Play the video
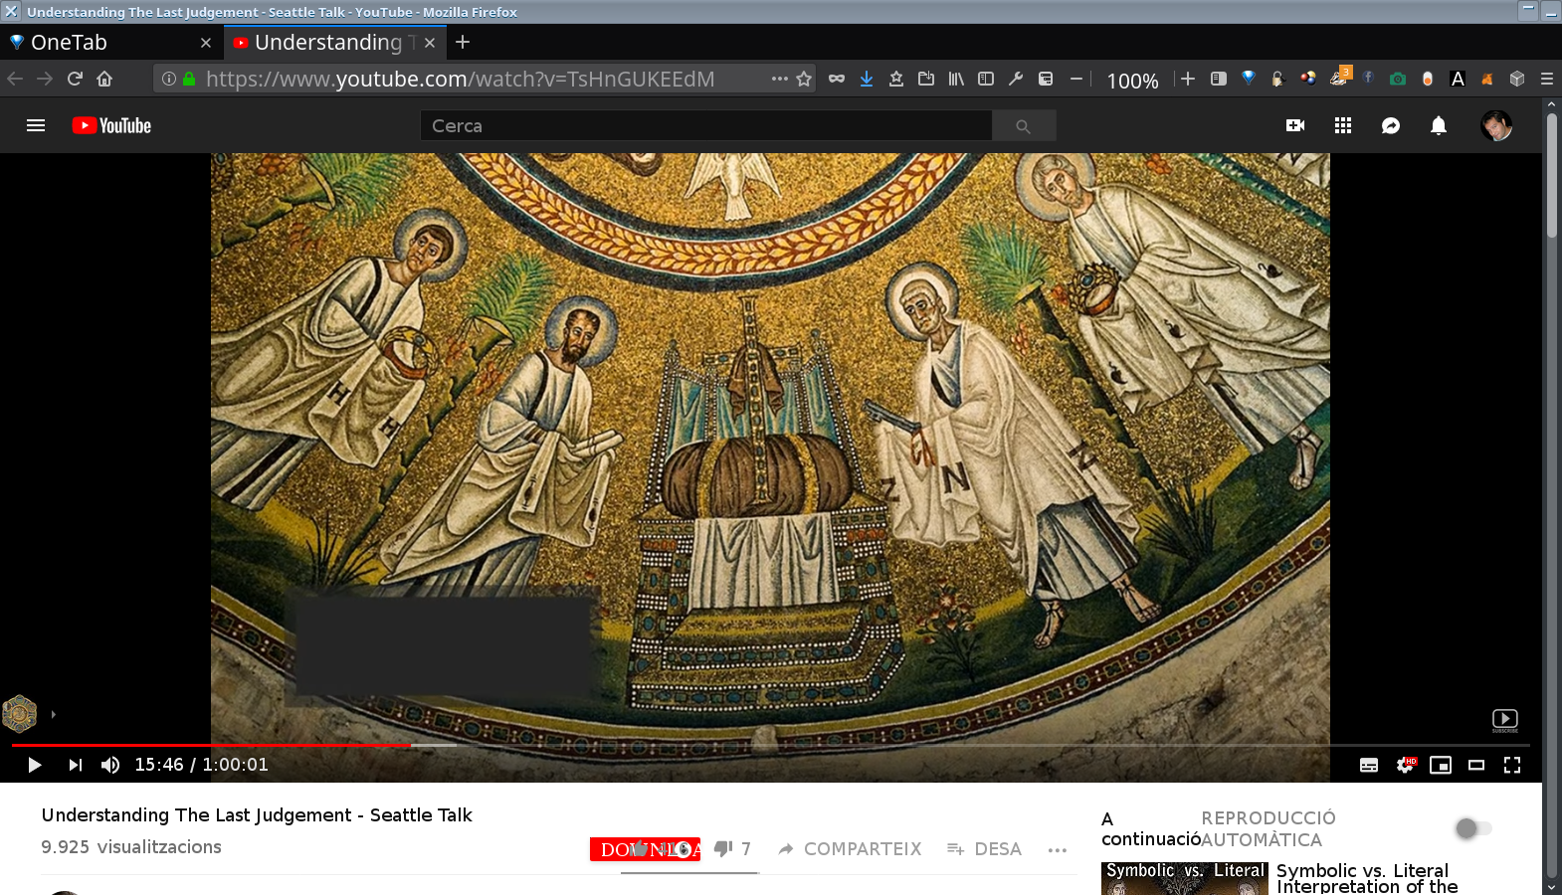Screen dimensions: 1562x895 pos(35,765)
